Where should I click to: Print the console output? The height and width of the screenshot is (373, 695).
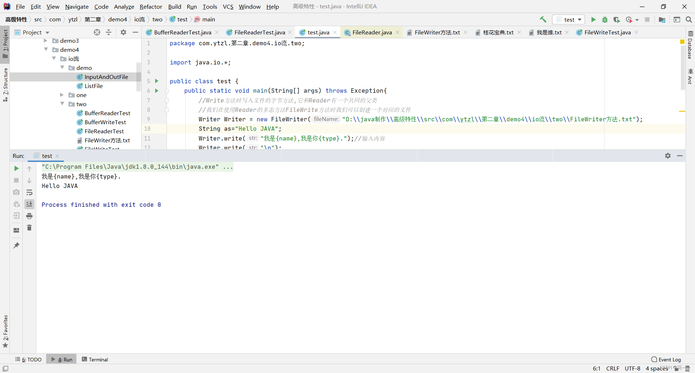tap(29, 216)
